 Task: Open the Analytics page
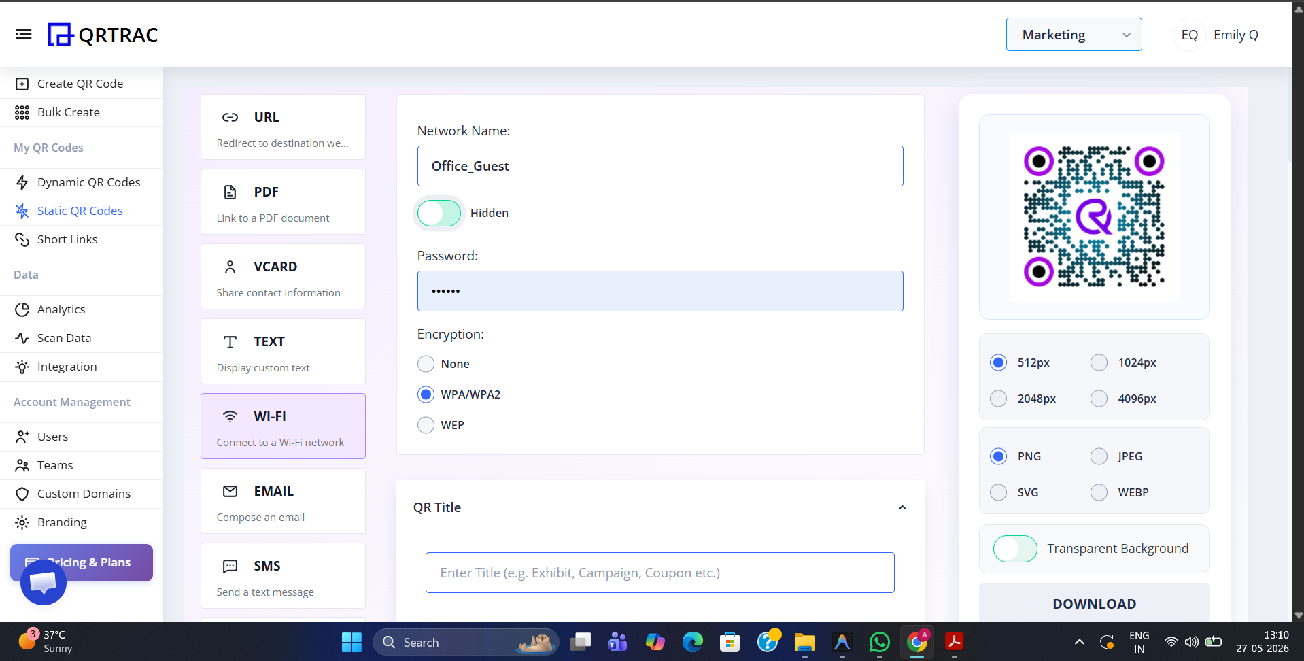(x=61, y=309)
